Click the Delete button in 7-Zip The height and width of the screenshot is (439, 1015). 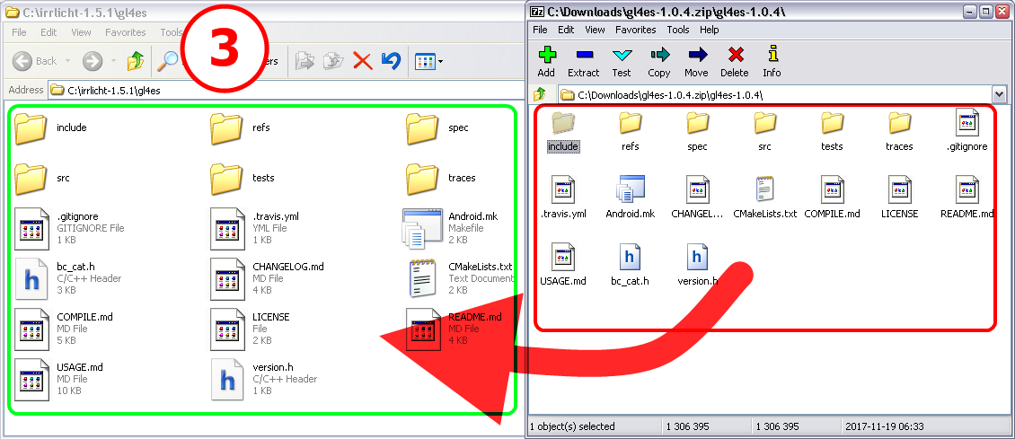click(x=734, y=61)
